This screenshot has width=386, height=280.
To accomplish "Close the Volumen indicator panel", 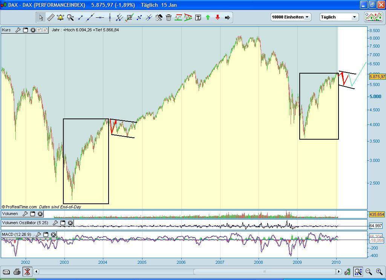I will click(x=40, y=214).
